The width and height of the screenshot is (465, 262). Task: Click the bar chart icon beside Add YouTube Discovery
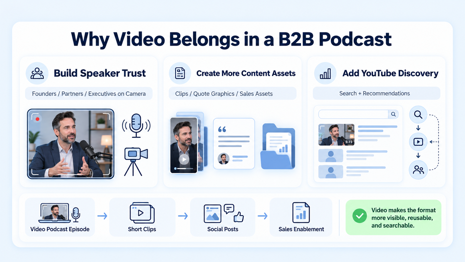(325, 74)
